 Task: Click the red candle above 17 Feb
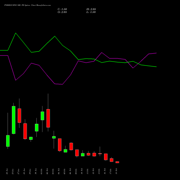[x=112, y=160]
